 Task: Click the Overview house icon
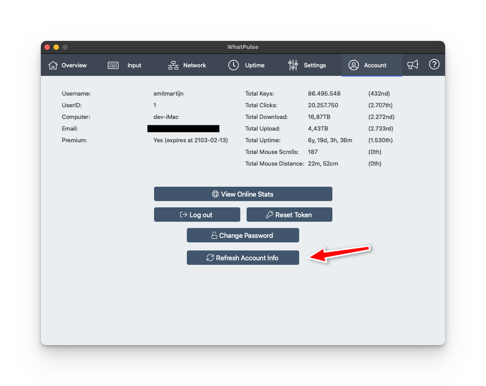pyautogui.click(x=53, y=66)
